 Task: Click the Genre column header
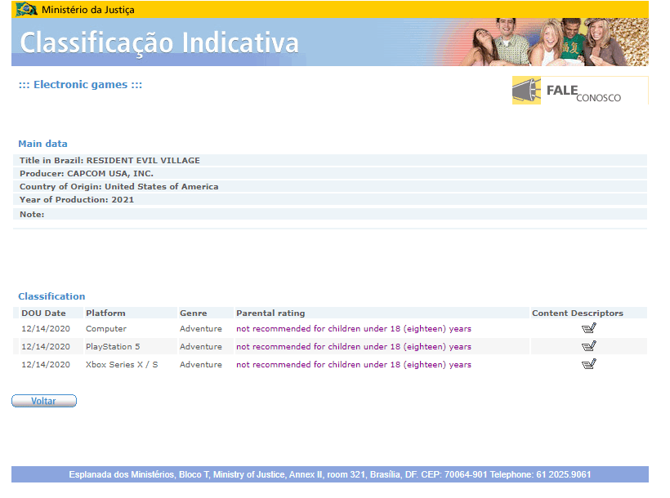click(206, 313)
